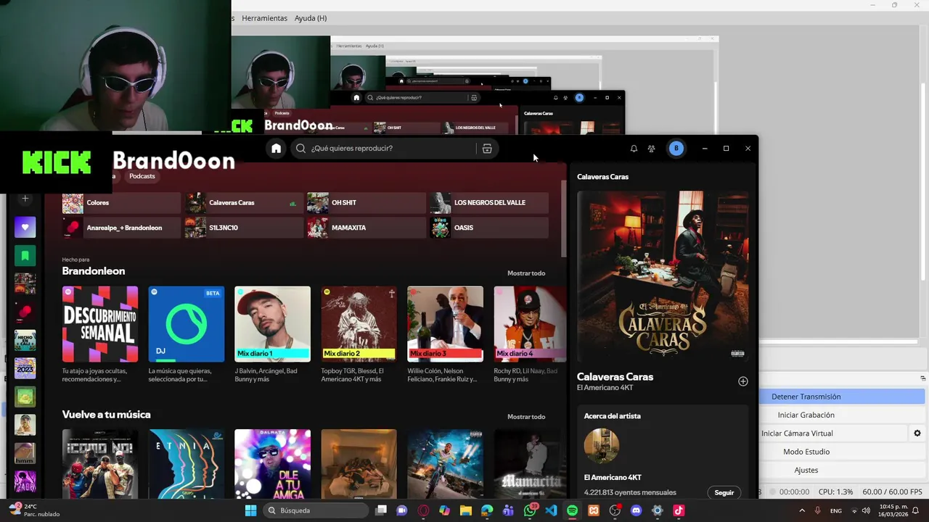The image size is (929, 522).
Task: Open the Browse icon in the Spotify search bar
Action: [487, 149]
